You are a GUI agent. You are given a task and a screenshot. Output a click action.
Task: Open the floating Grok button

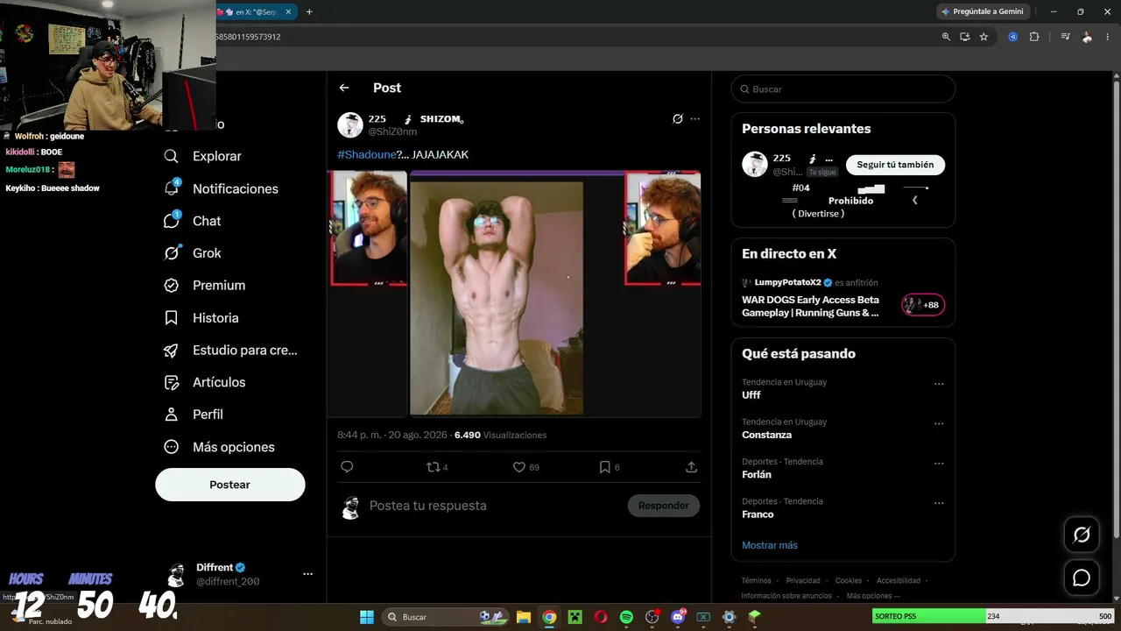[1082, 535]
